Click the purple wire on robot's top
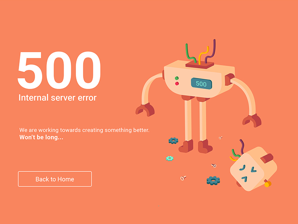This screenshot has width=298, height=224. click(210, 51)
